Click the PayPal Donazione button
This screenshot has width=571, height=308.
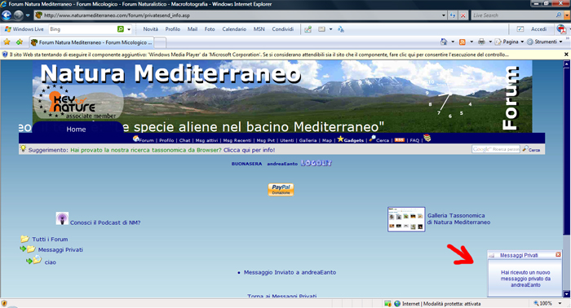281,190
